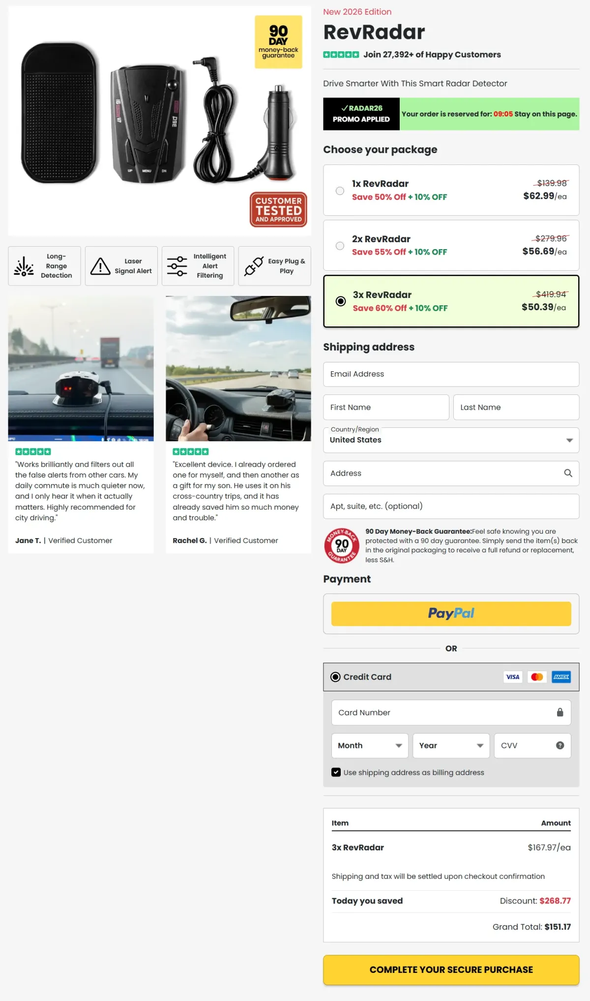Click the Customer Tested and Approved stamp
This screenshot has width=590, height=1001.
(278, 209)
